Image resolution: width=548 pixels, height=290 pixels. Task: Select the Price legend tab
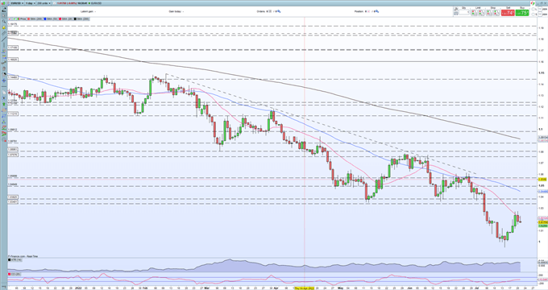pos(22,19)
